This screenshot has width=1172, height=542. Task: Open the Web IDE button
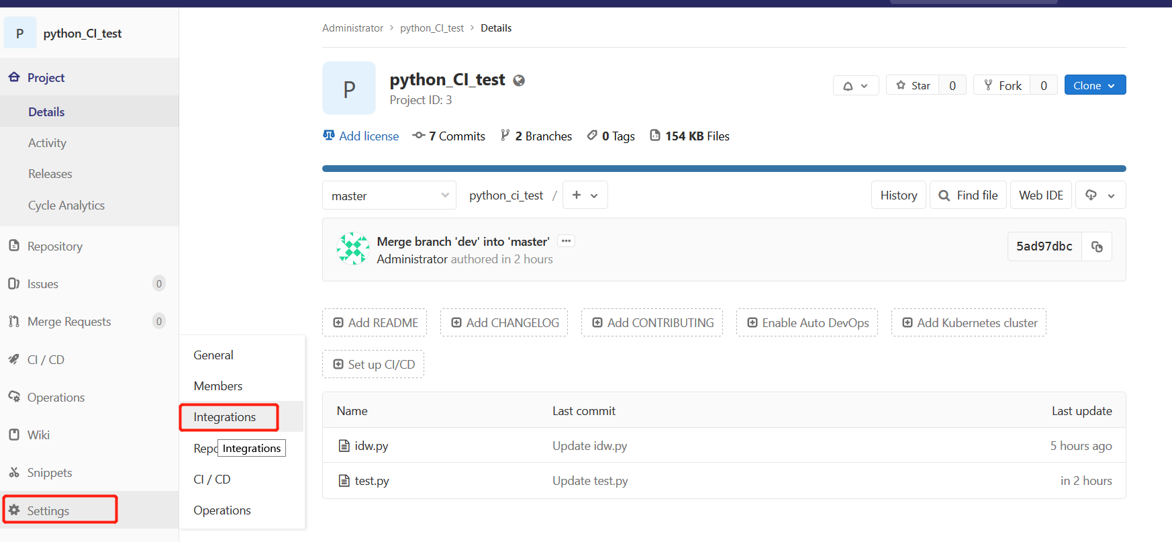point(1041,195)
